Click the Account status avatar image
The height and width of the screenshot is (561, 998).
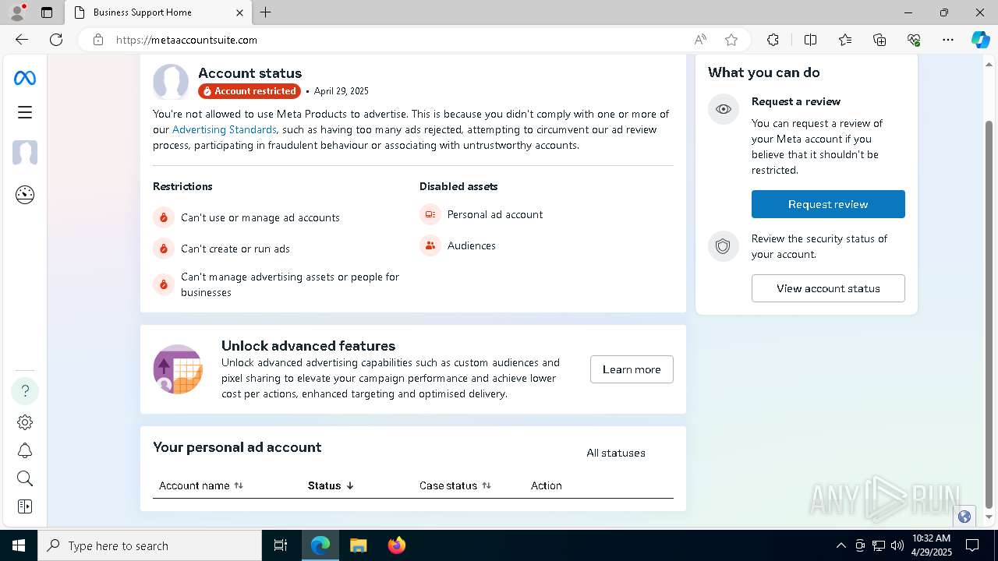click(x=171, y=82)
